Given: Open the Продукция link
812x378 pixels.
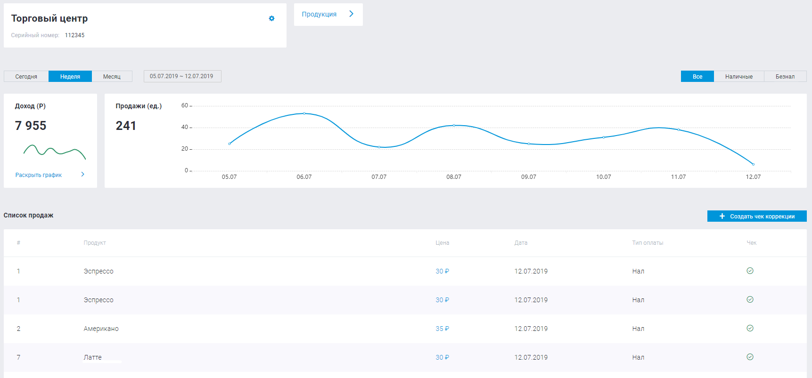Looking at the screenshot, I should pyautogui.click(x=319, y=14).
